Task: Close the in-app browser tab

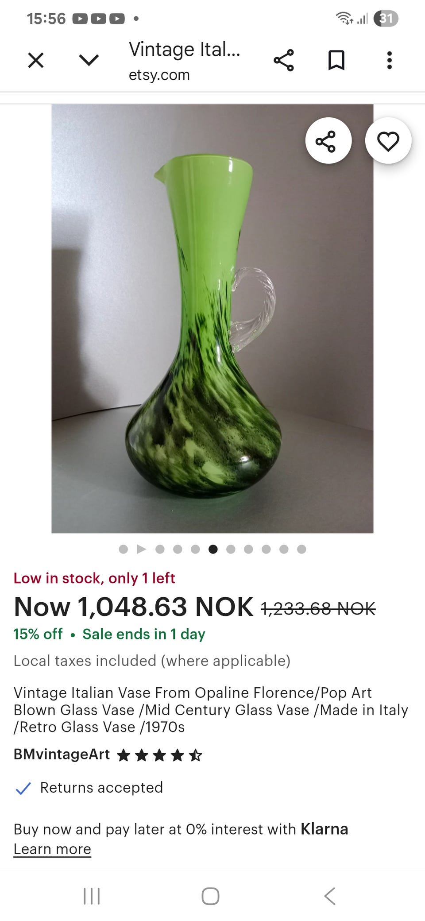Action: (36, 60)
